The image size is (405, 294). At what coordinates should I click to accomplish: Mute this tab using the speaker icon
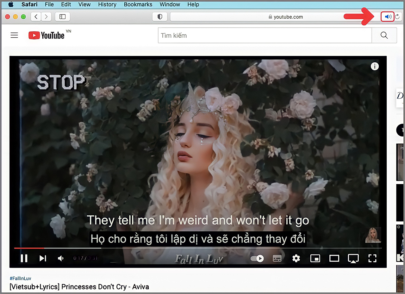pos(388,17)
